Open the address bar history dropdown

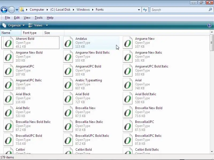(139, 10)
